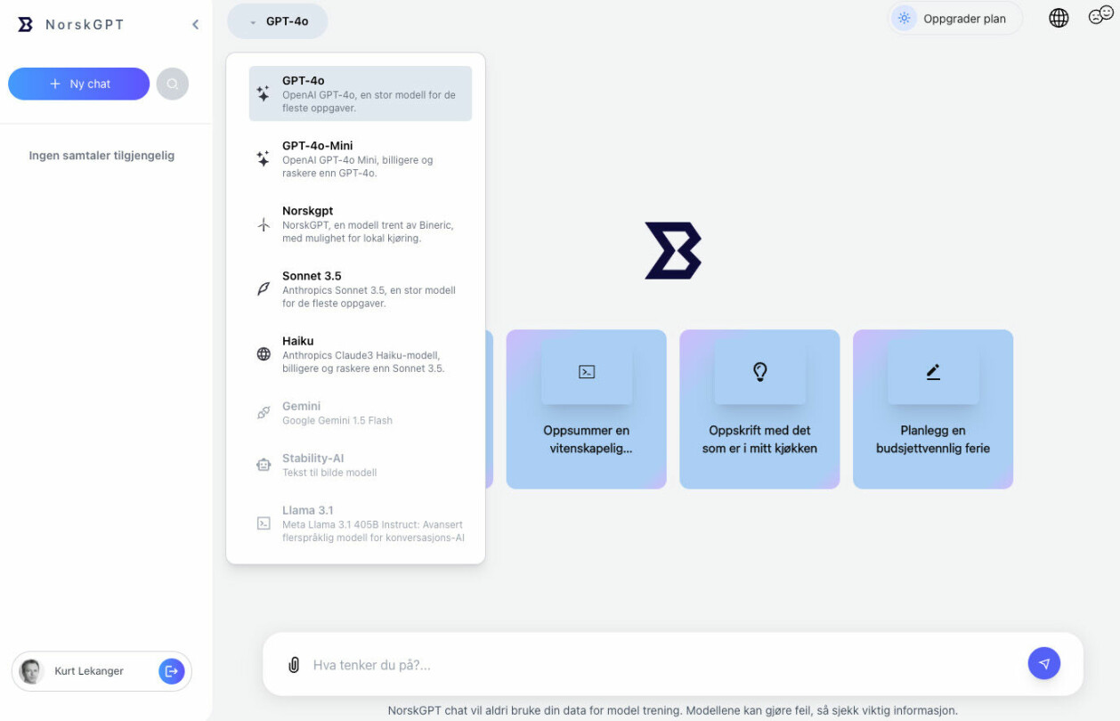Screen dimensions: 1120x721
Task: Click the data disclaimer text at bottom
Action: point(673,710)
